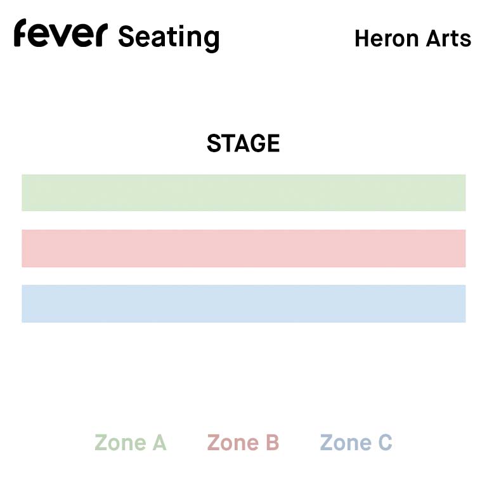This screenshot has width=487, height=487.
Task: Select the pink Zone B seating band
Action: tap(243, 248)
